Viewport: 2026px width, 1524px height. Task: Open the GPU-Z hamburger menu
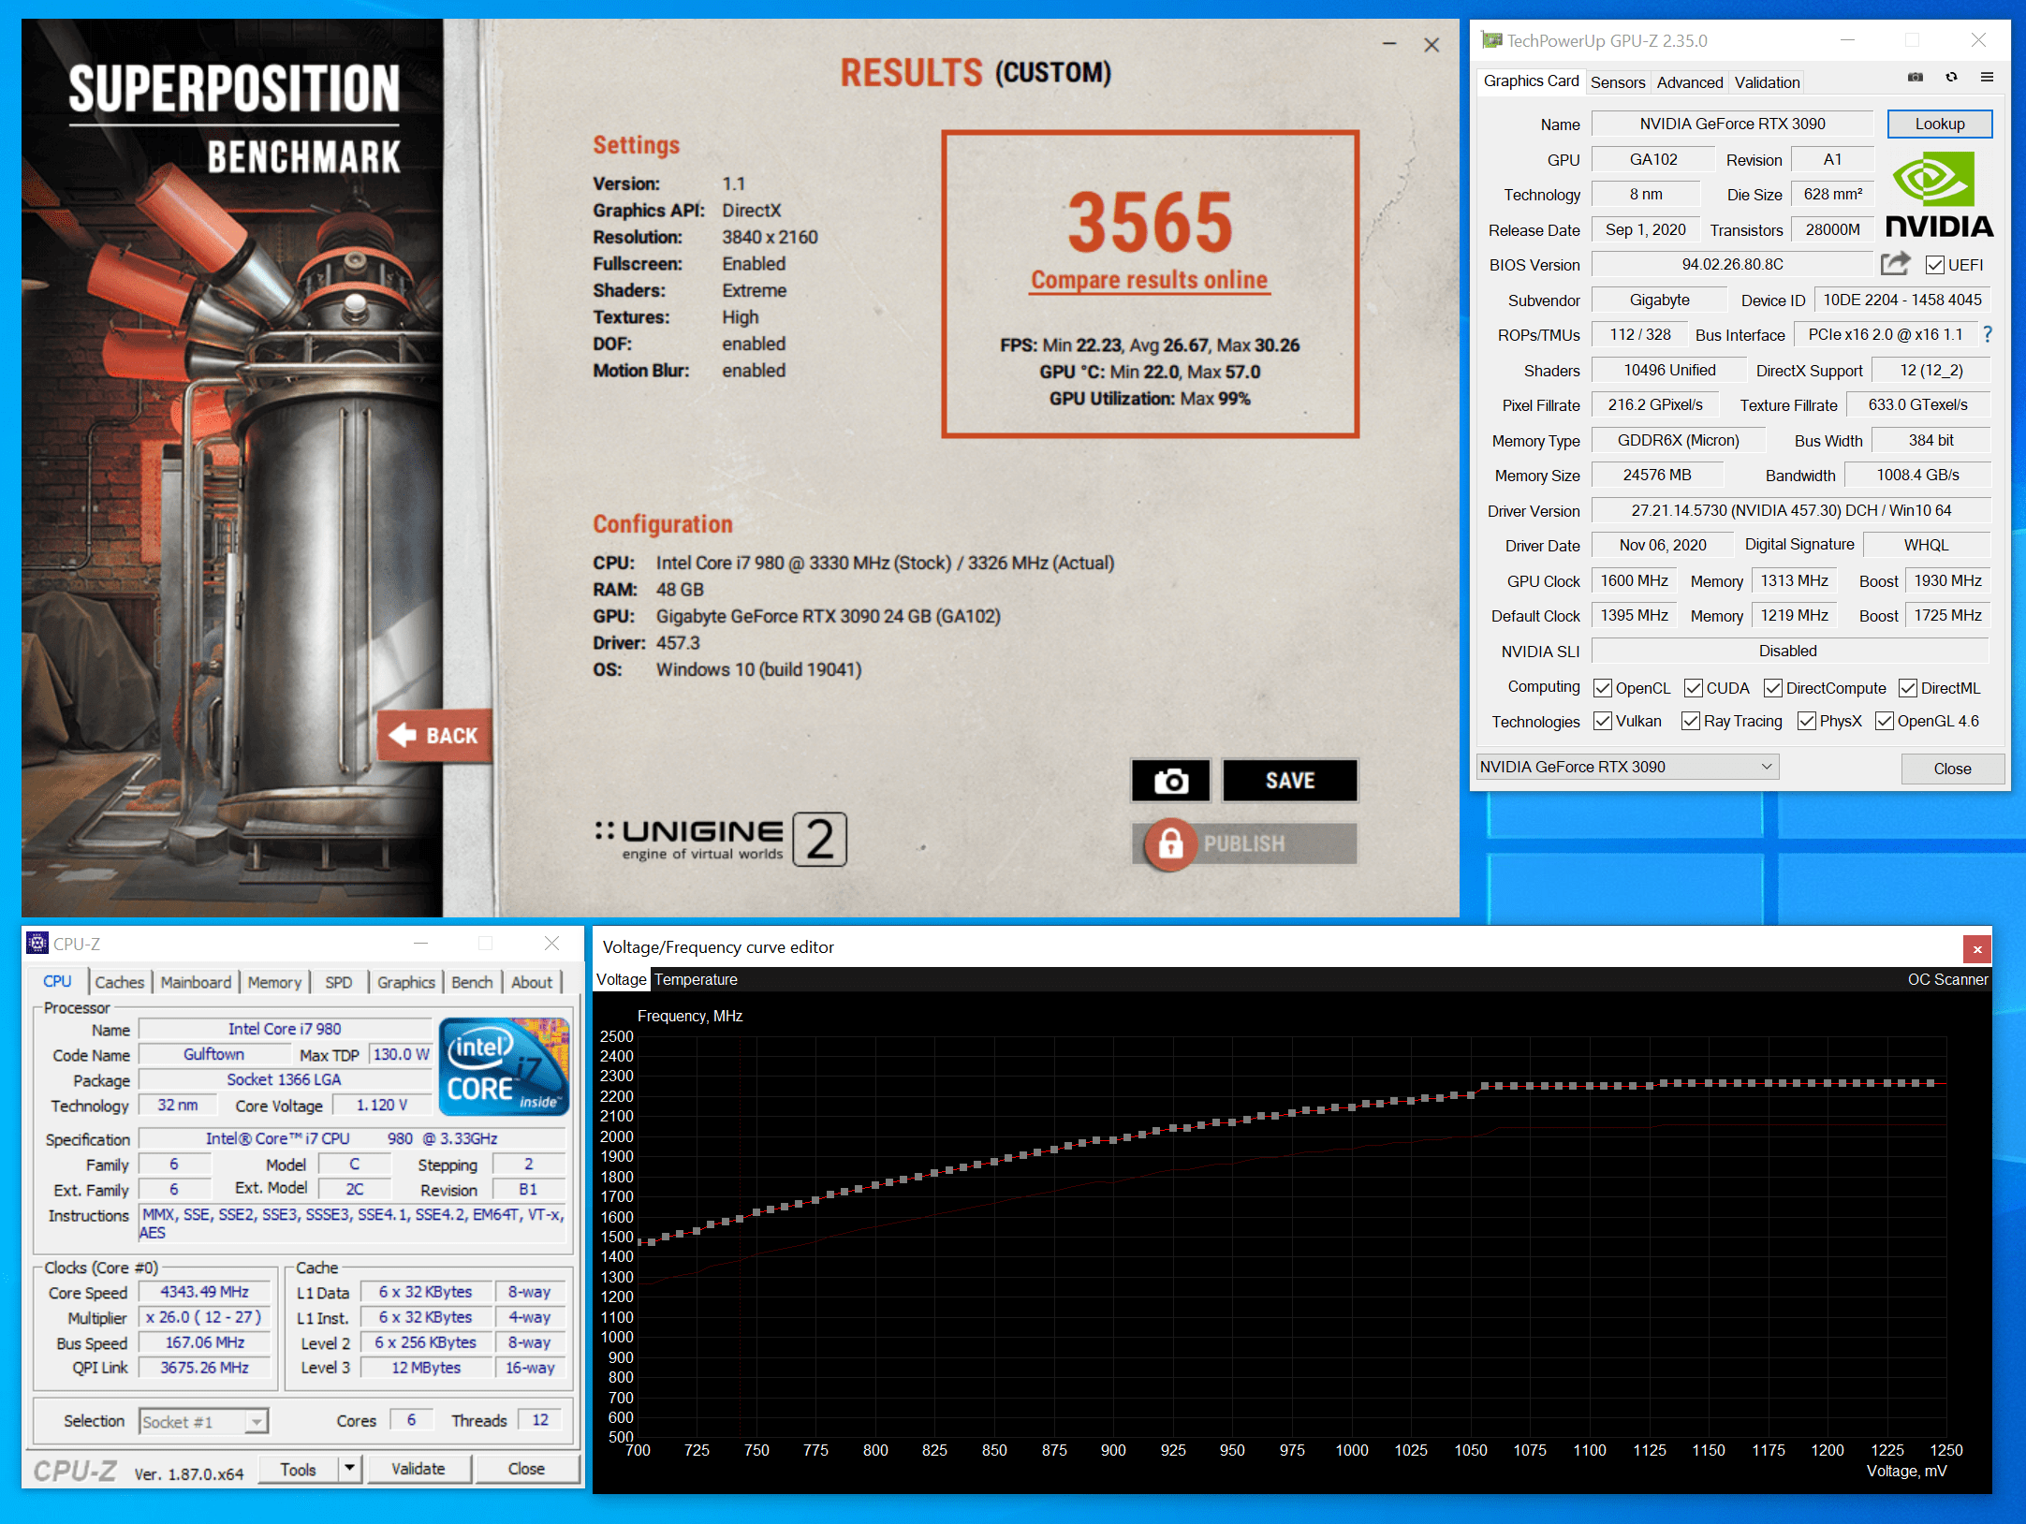click(x=1987, y=78)
